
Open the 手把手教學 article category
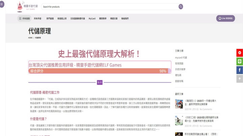coord(180,70)
